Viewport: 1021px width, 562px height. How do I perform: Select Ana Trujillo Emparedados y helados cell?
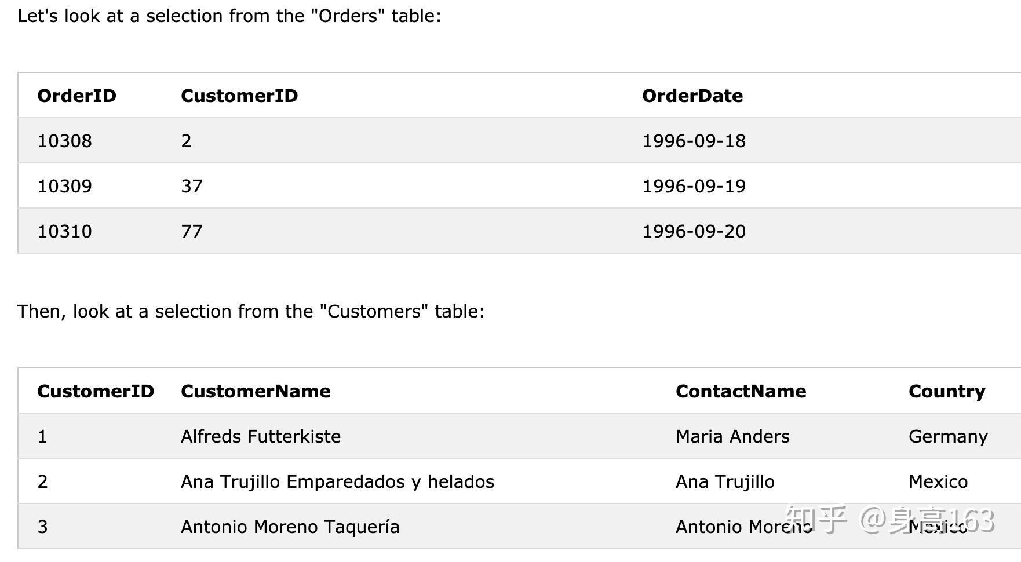(337, 481)
